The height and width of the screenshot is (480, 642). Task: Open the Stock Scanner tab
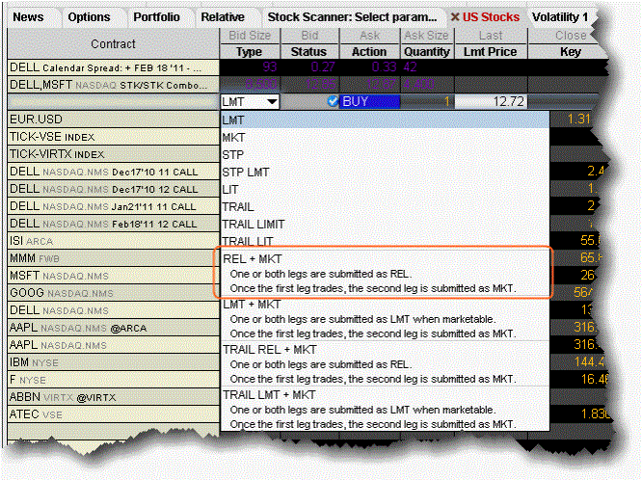point(351,17)
